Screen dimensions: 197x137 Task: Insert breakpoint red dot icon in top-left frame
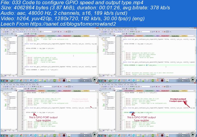[61, 32]
